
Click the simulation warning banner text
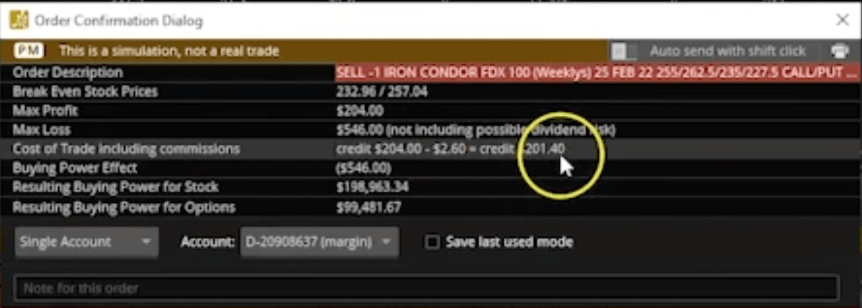click(169, 52)
